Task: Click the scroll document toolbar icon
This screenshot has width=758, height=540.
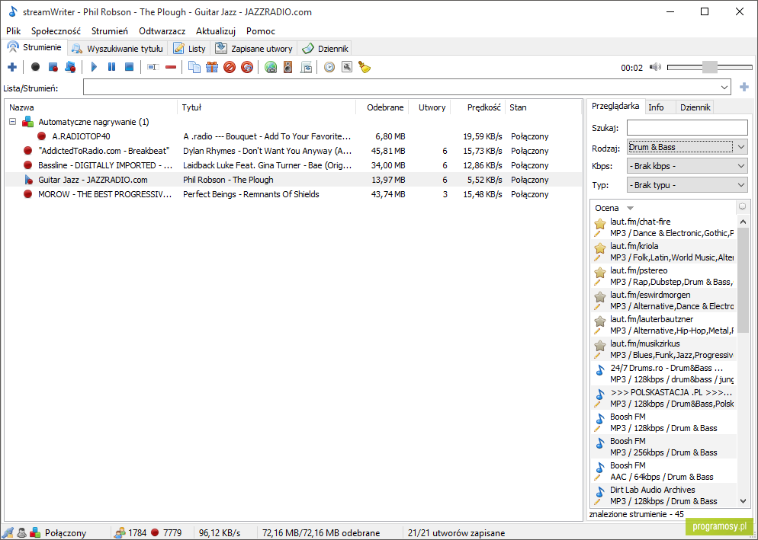Action: [306, 67]
